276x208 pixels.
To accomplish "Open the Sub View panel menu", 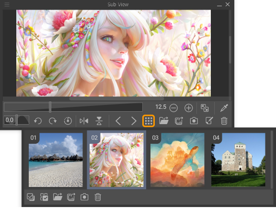I will point(7,5).
